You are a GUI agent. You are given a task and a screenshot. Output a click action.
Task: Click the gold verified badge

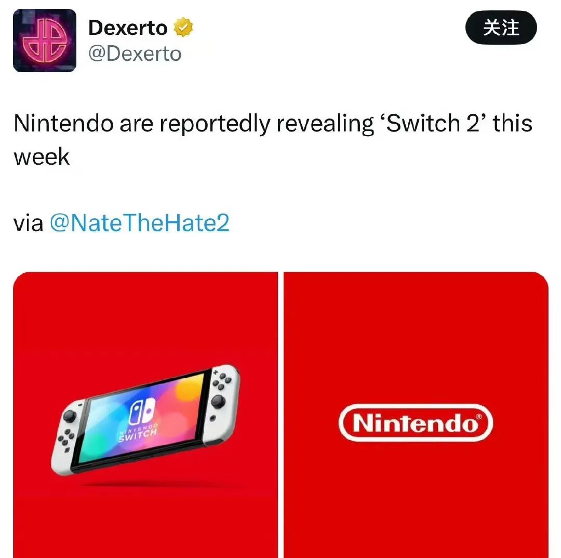point(183,27)
